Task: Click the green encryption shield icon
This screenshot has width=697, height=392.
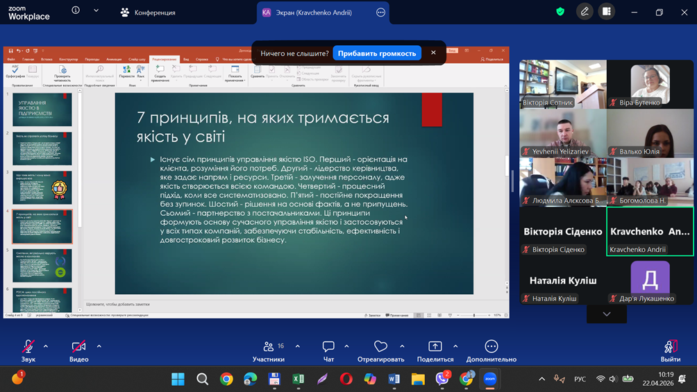Action: tap(560, 12)
